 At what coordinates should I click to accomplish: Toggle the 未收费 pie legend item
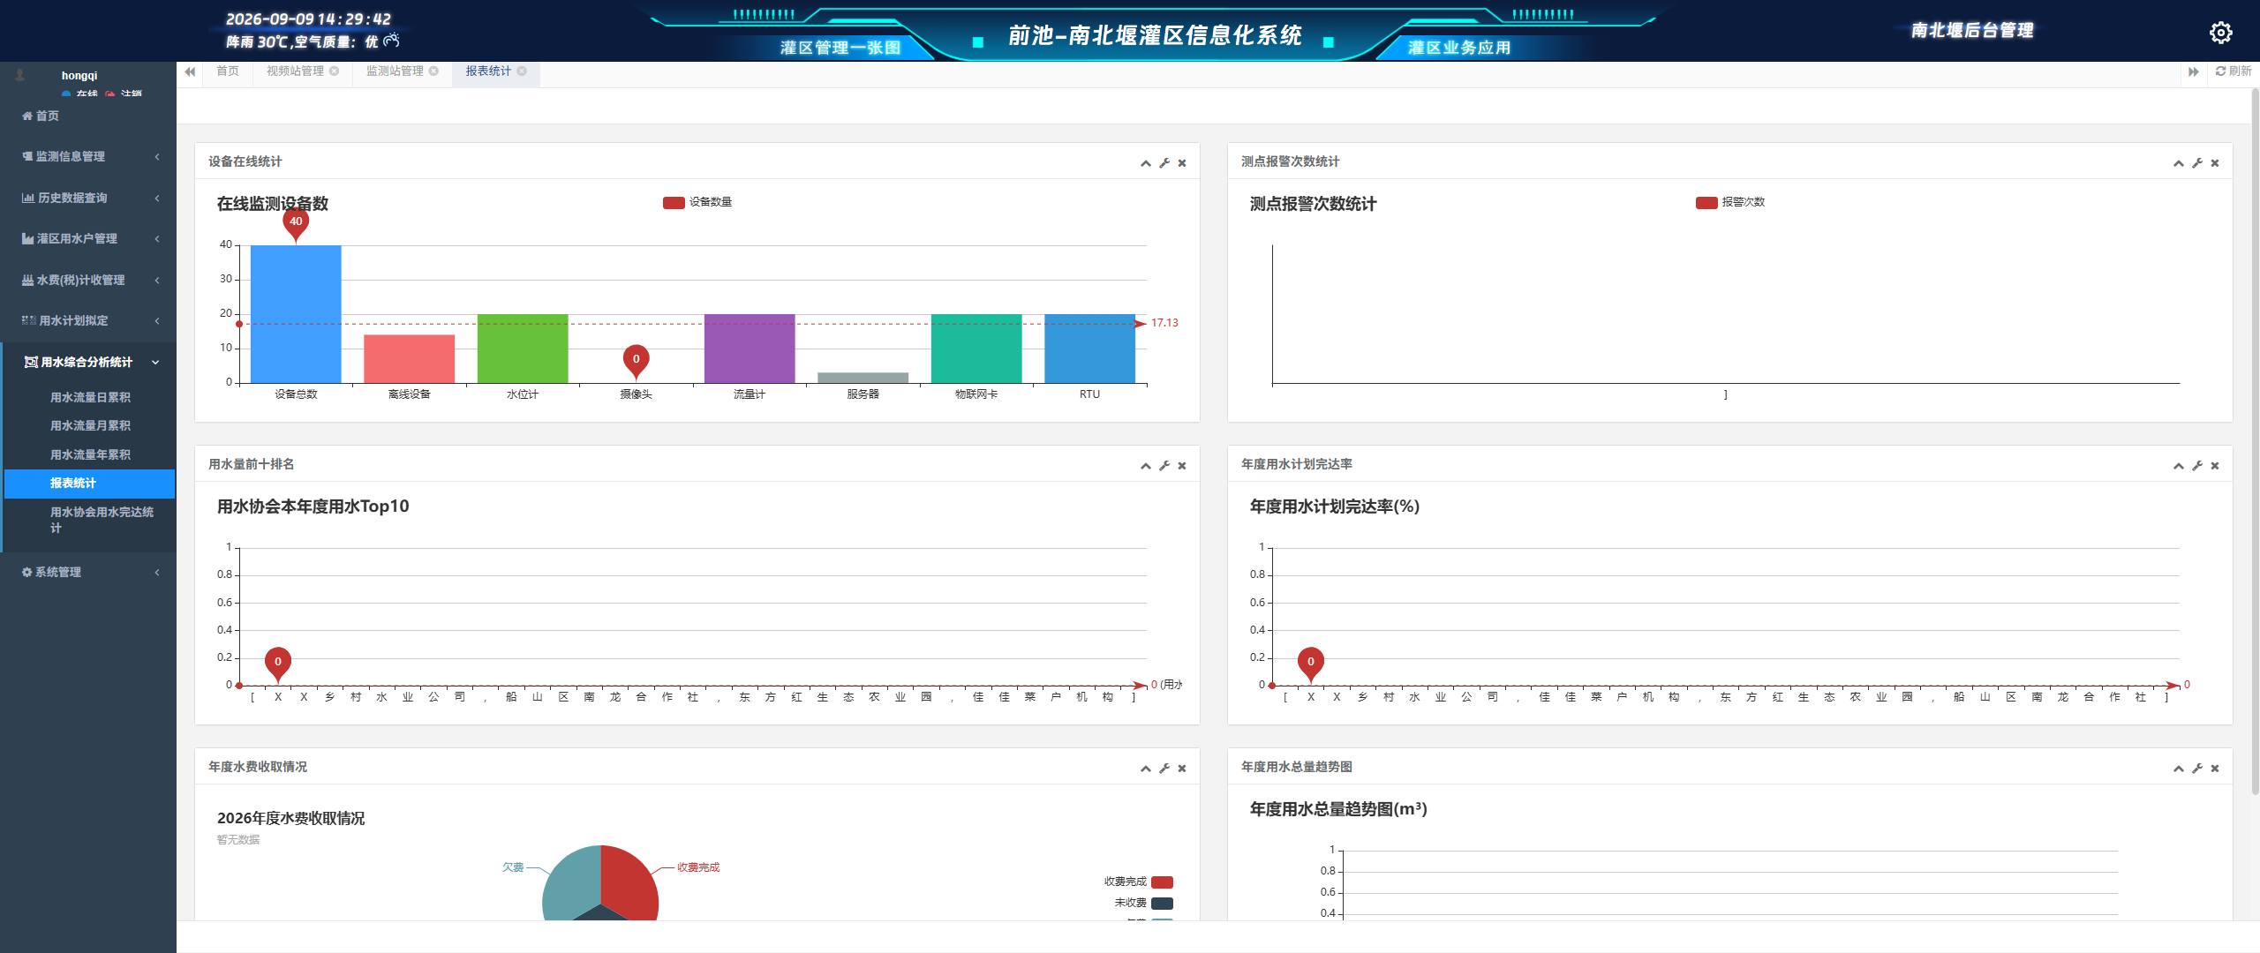click(1143, 904)
